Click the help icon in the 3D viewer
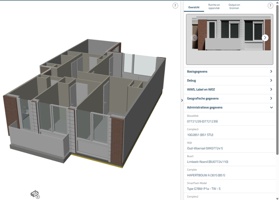This screenshot has height=200, width=279. tap(175, 6)
